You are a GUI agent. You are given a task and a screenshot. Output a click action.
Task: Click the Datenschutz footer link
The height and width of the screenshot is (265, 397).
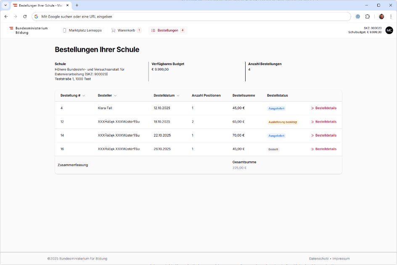coord(319,259)
